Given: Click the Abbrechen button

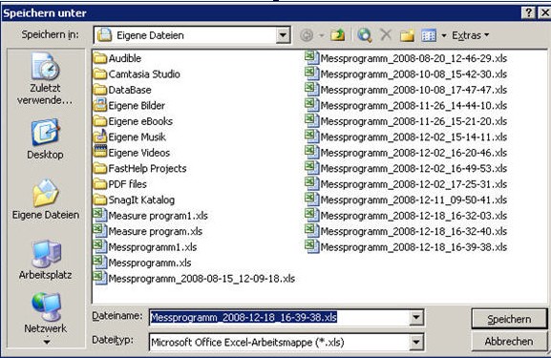Looking at the screenshot, I should (509, 342).
